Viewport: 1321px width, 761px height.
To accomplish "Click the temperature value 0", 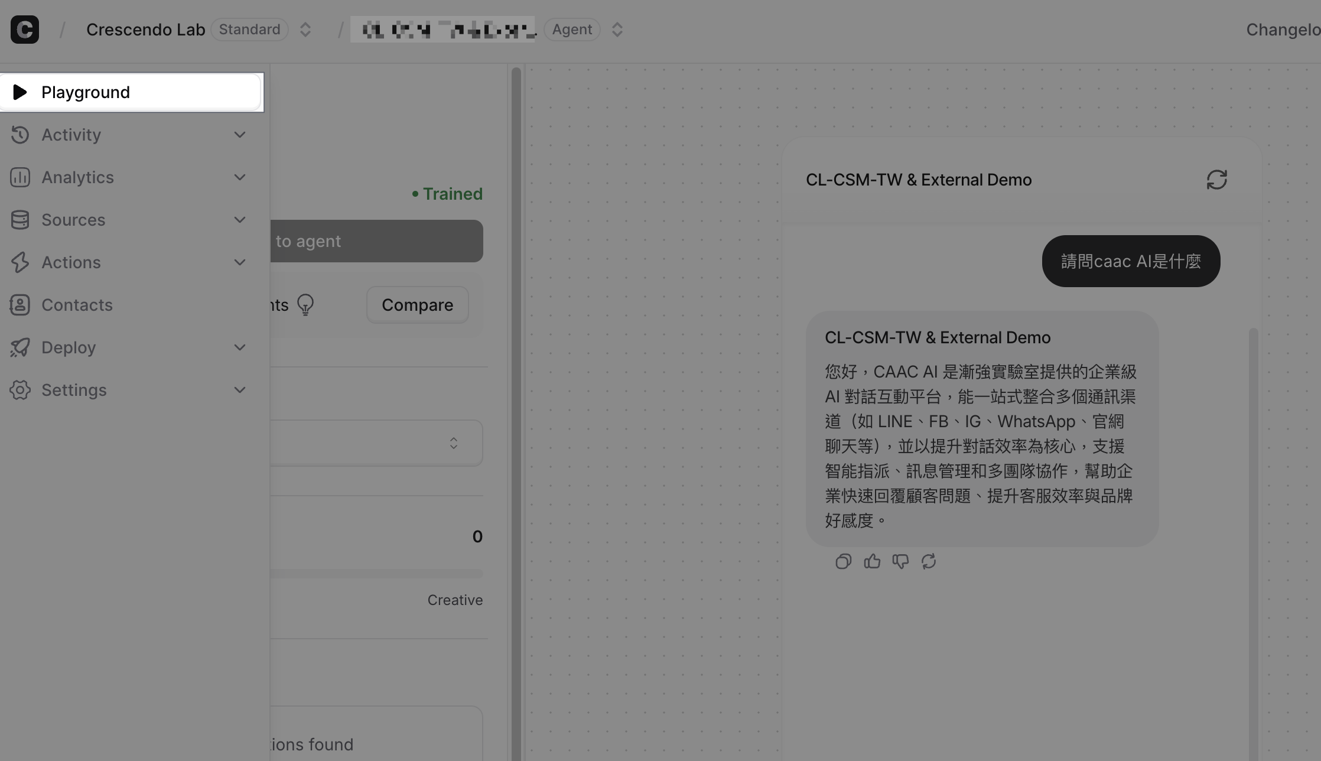I will tap(477, 536).
